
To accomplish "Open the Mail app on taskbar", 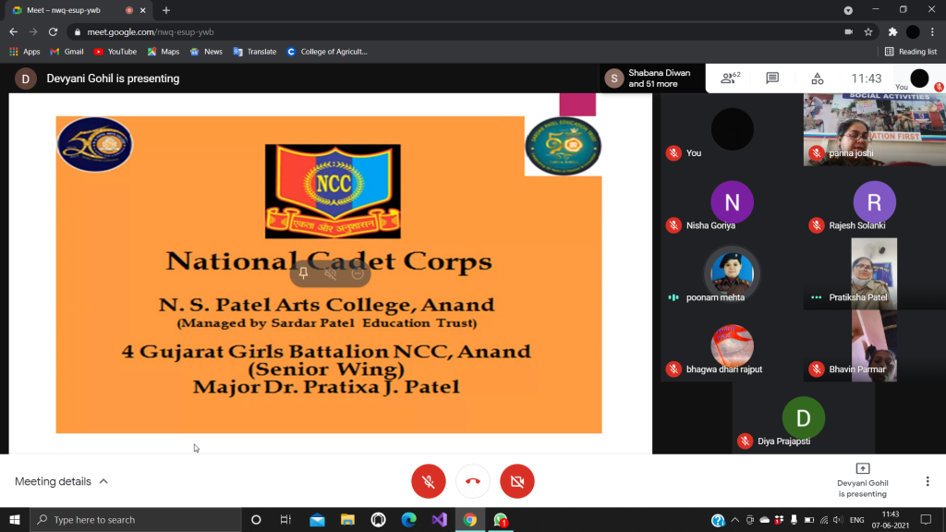I will click(317, 519).
